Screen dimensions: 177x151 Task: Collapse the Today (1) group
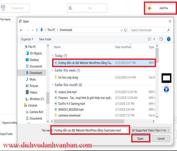[53, 55]
